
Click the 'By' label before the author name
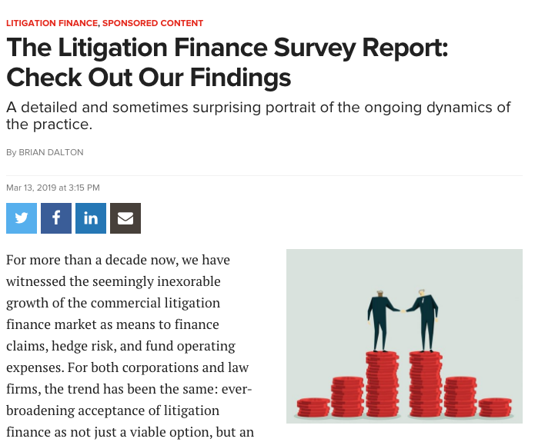click(x=12, y=152)
